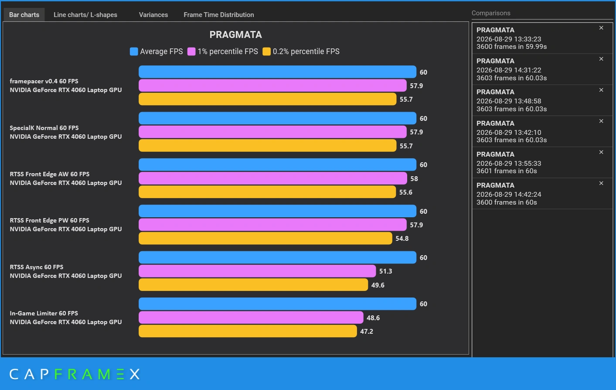Click the Average FPS legend label
This screenshot has height=390, width=616.
(161, 51)
